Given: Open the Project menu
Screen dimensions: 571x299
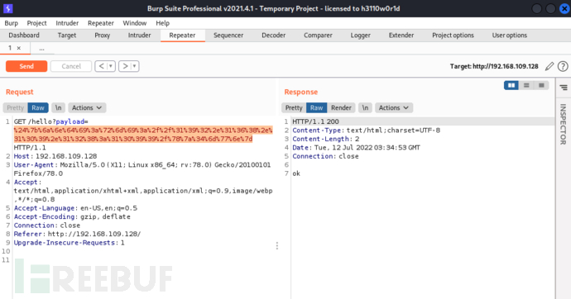Looking at the screenshot, I should [36, 23].
